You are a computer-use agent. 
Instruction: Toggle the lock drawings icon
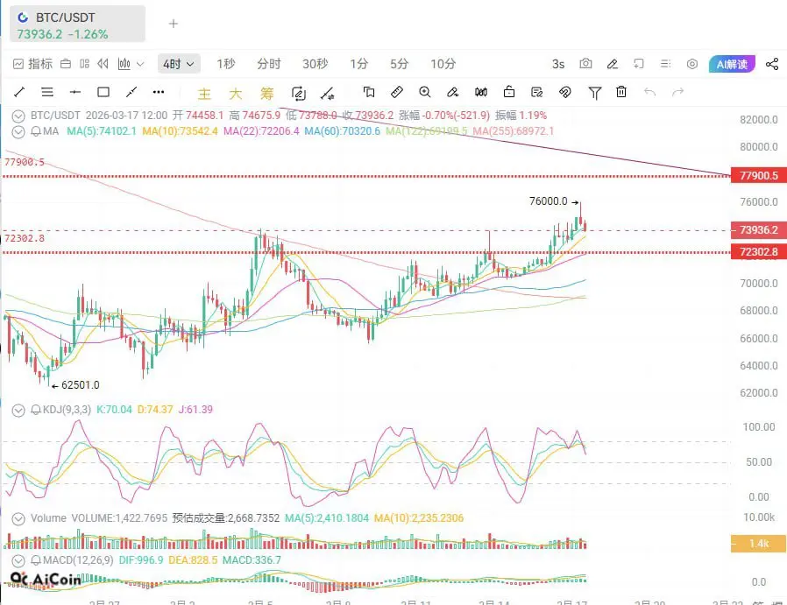point(509,92)
